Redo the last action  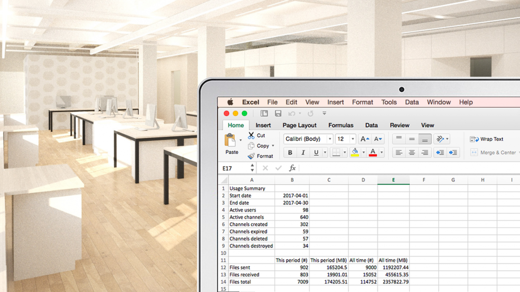coord(311,114)
